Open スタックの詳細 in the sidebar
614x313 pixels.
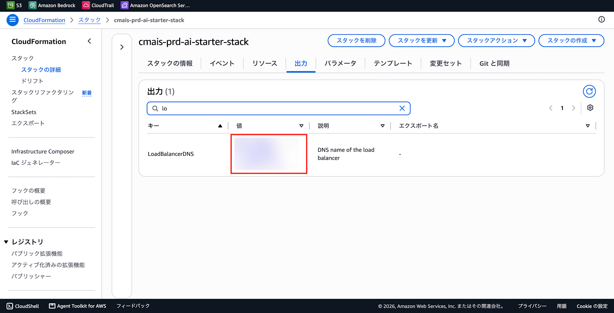pos(41,70)
